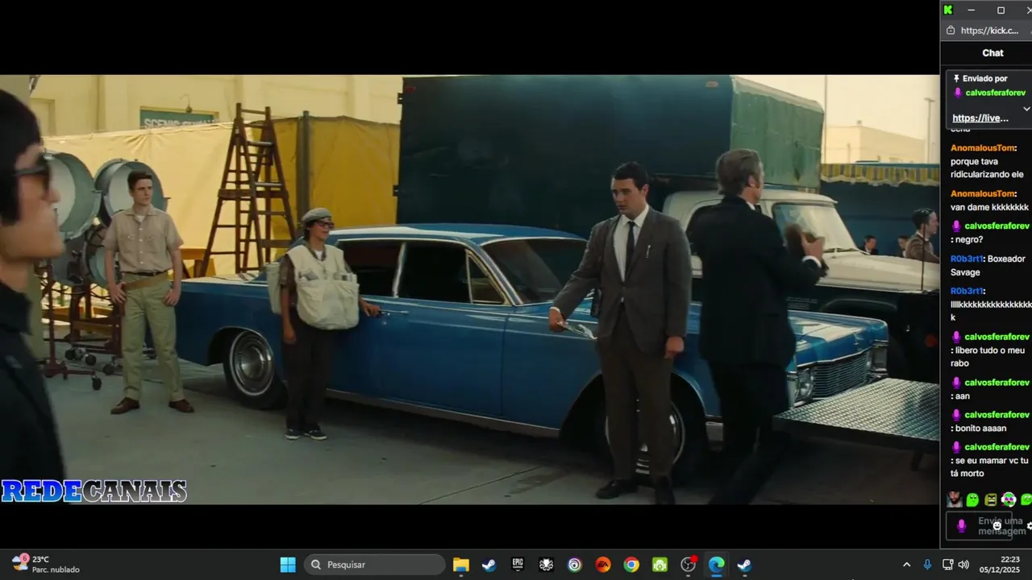Click the 'Boxeador Savage' message text
The height and width of the screenshot is (580, 1032).
[x=988, y=266]
